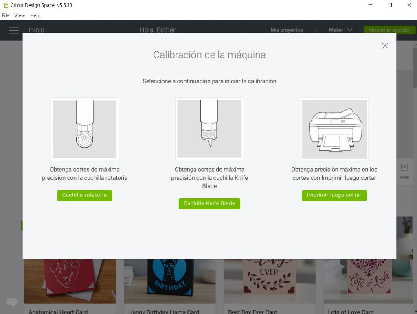
Task: Start Cuchilla rotatoria calibration
Action: coord(85,195)
